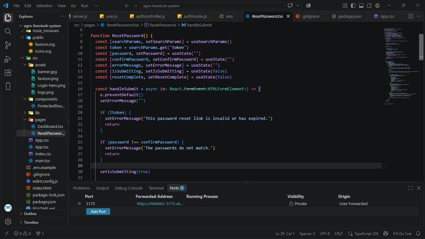Open the Source Control view
This screenshot has width=425, height=239.
pos(8,45)
